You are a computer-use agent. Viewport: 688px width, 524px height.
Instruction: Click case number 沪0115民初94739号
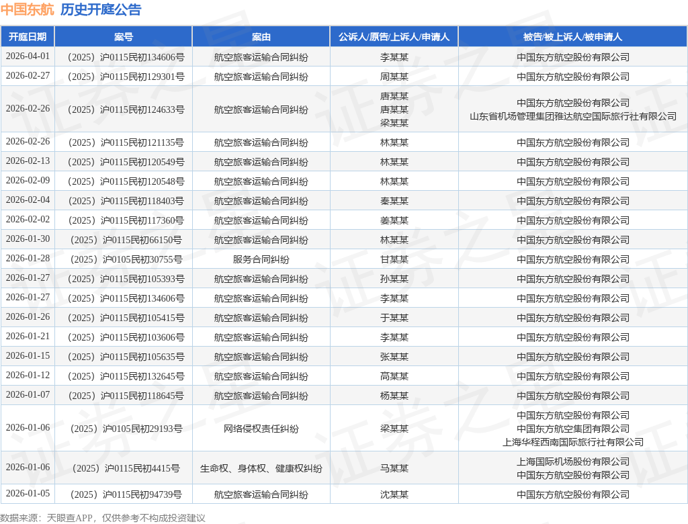tap(126, 494)
